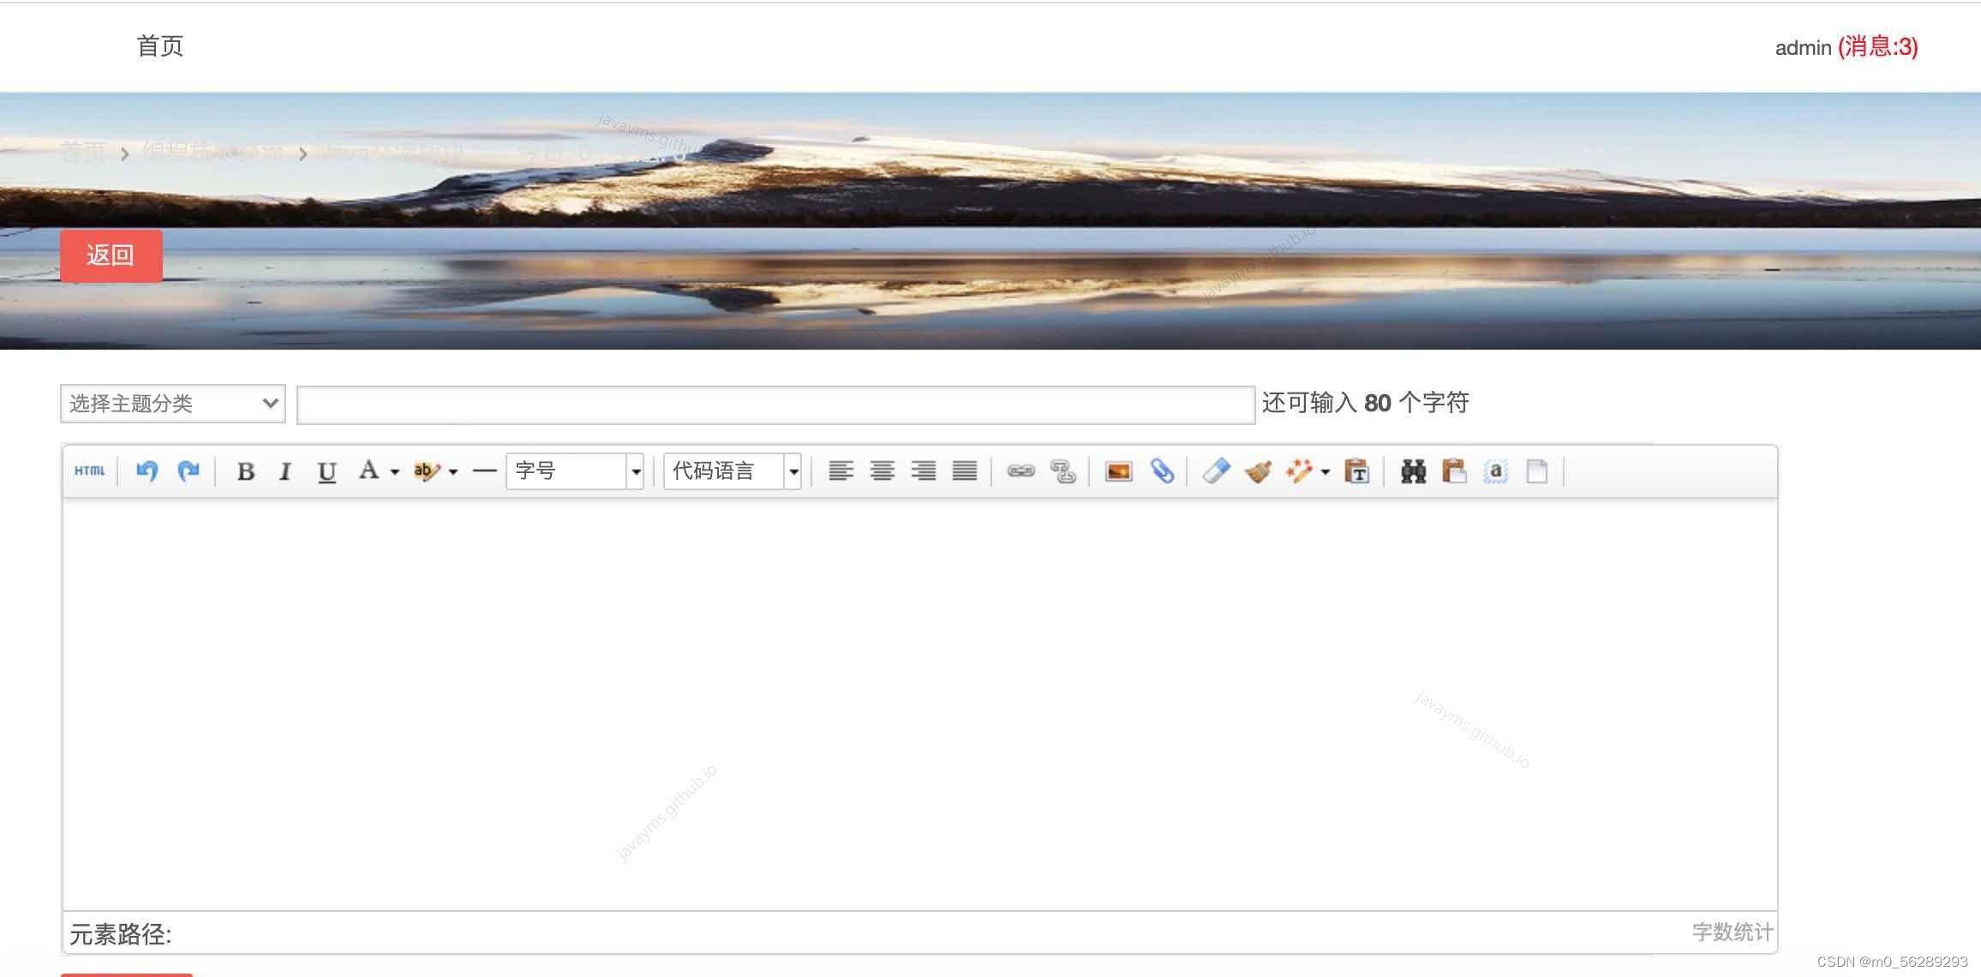Open the highlight color dropdown arrow
The width and height of the screenshot is (1981, 977).
[x=453, y=471]
